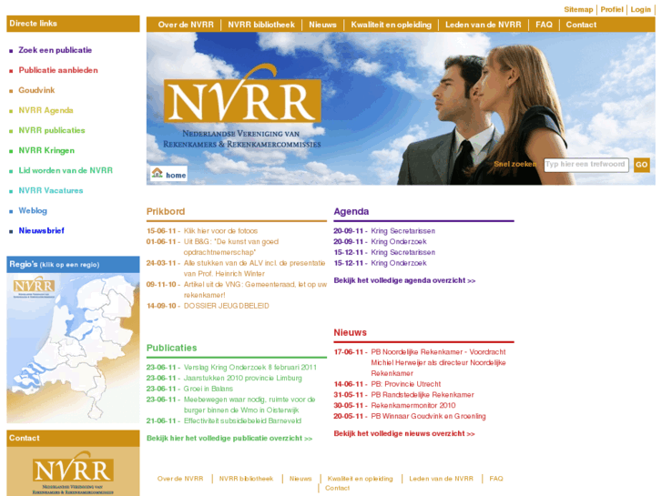662x496 pixels.
Task: Open the FAQ top menu item
Action: 544,25
